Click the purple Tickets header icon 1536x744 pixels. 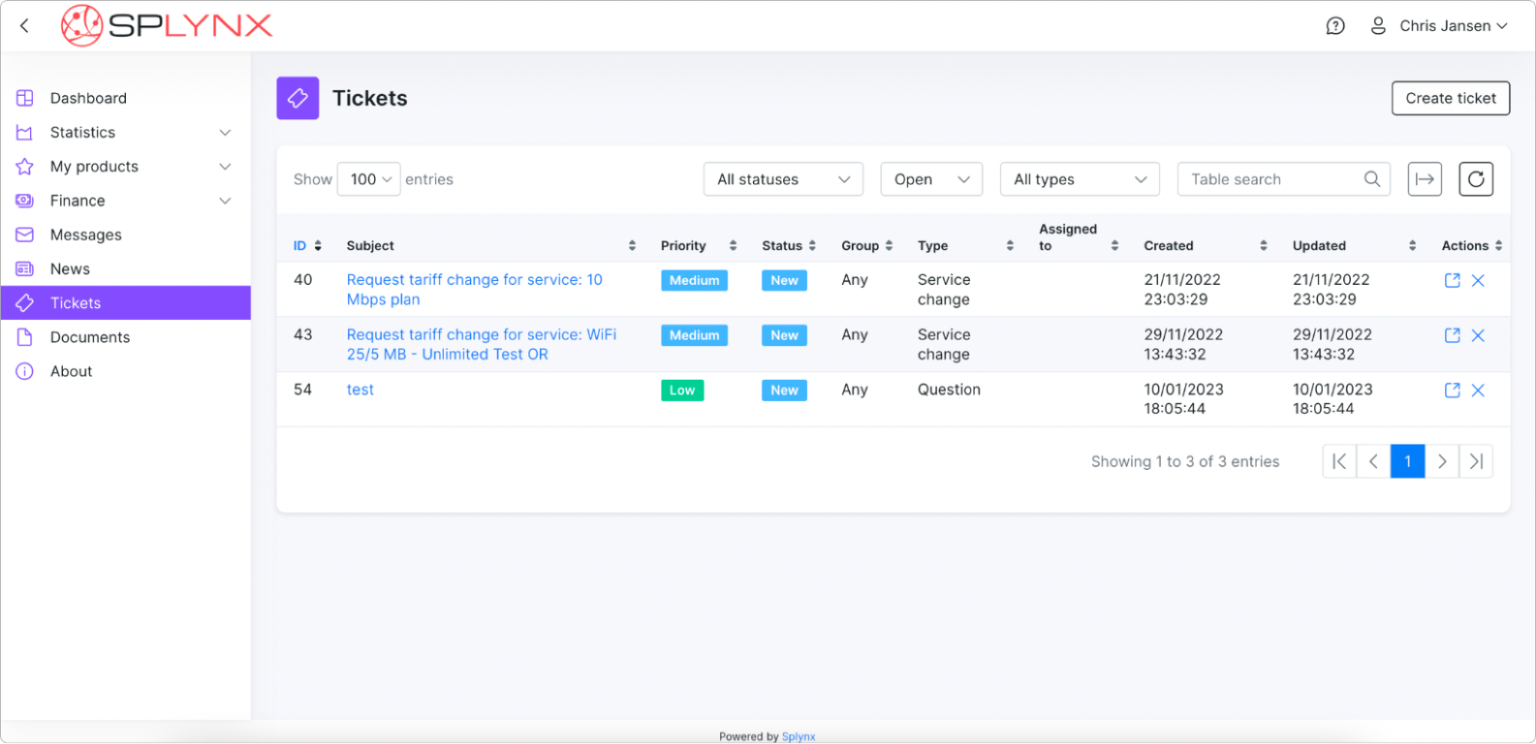point(297,98)
